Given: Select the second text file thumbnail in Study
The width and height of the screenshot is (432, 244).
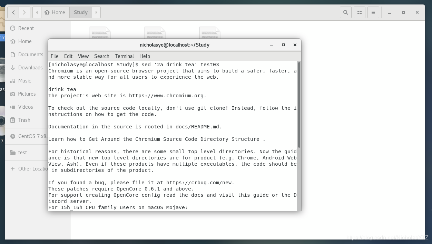Looking at the screenshot, I should 155,33.
